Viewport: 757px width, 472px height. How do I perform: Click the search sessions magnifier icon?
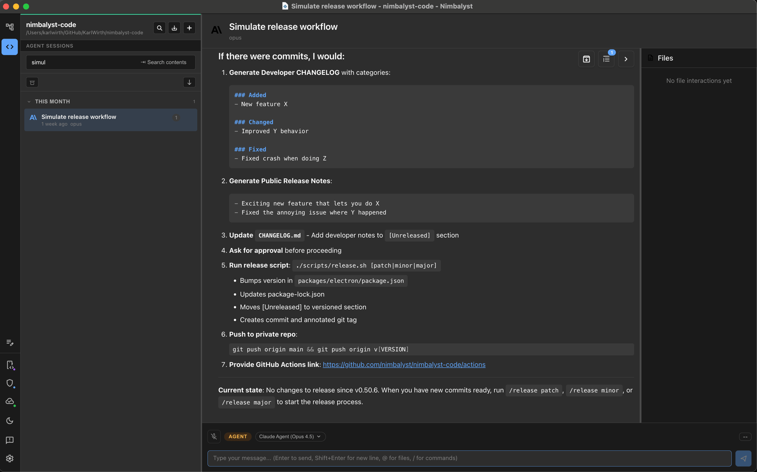click(x=159, y=28)
